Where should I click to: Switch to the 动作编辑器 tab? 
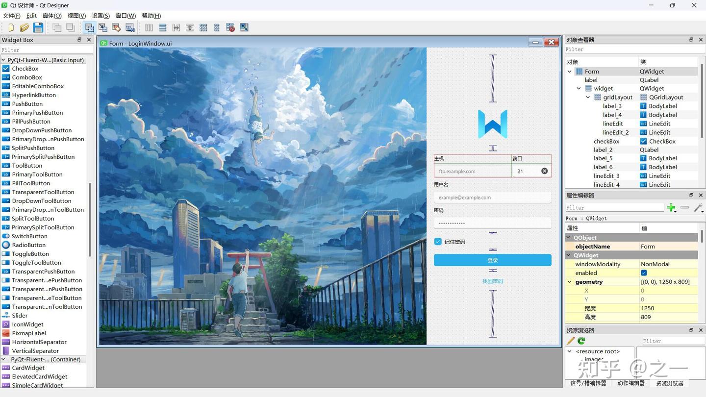click(630, 383)
